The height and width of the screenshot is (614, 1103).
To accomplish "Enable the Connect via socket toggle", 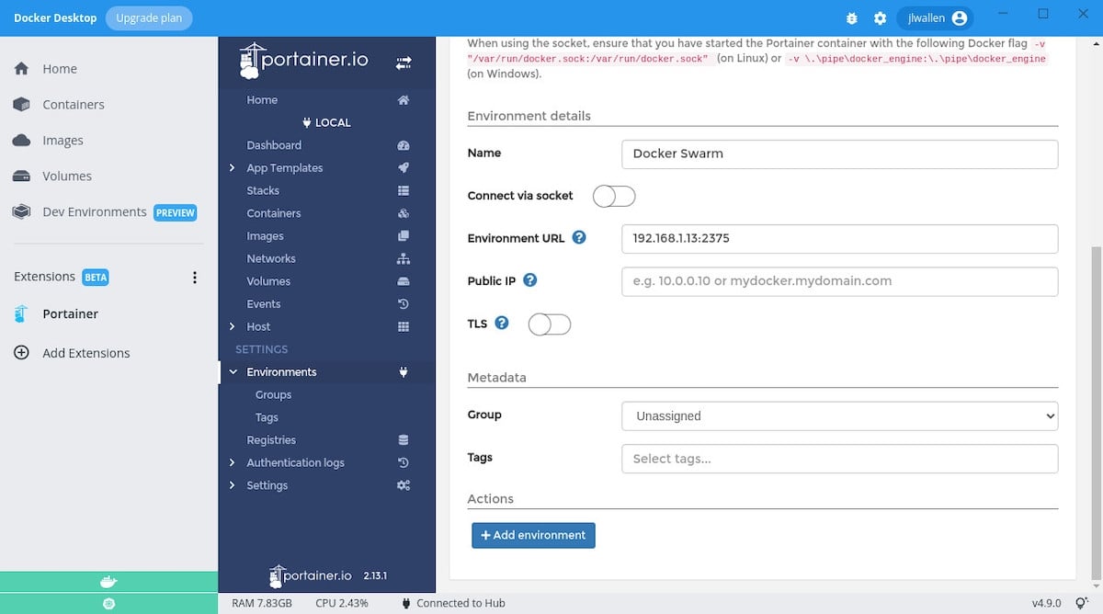I will [x=613, y=196].
